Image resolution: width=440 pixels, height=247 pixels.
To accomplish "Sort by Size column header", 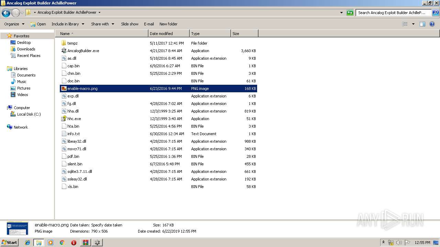I will point(244,34).
